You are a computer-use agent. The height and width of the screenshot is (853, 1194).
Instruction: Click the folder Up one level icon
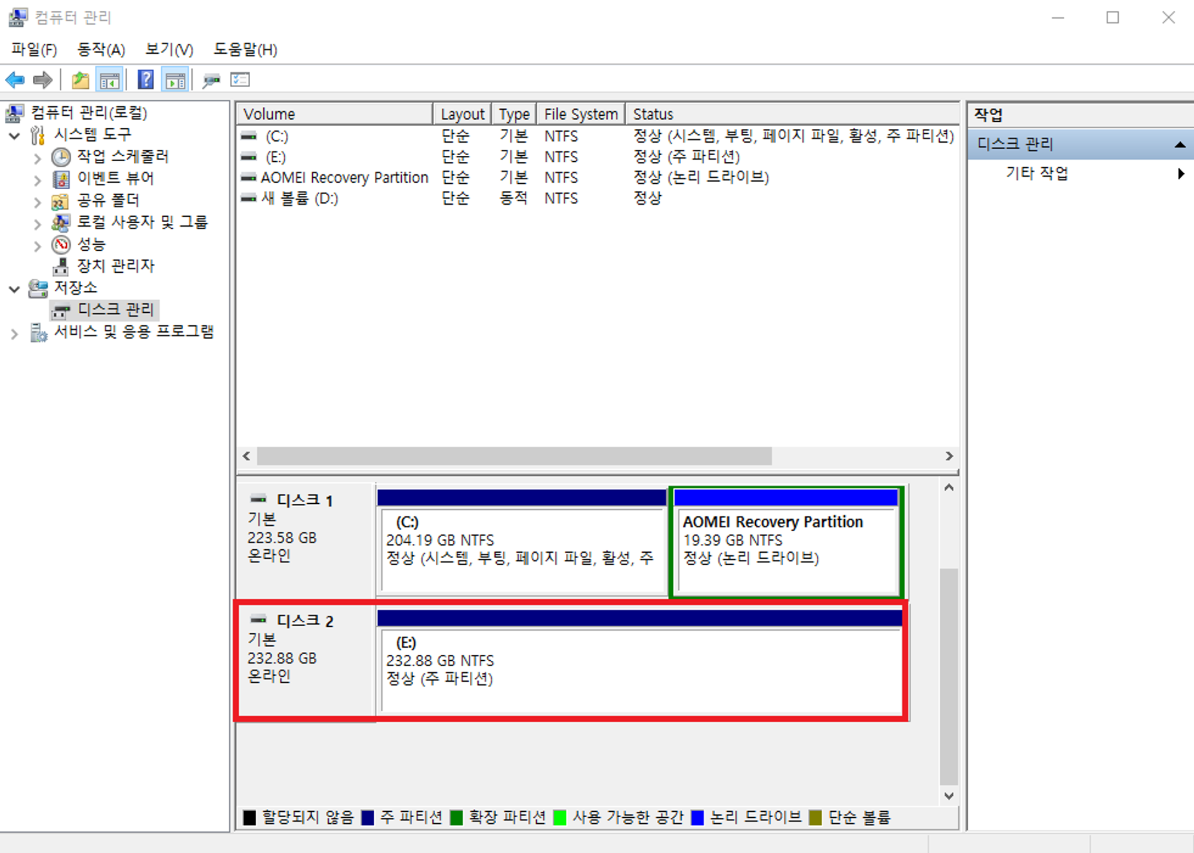pyautogui.click(x=80, y=80)
